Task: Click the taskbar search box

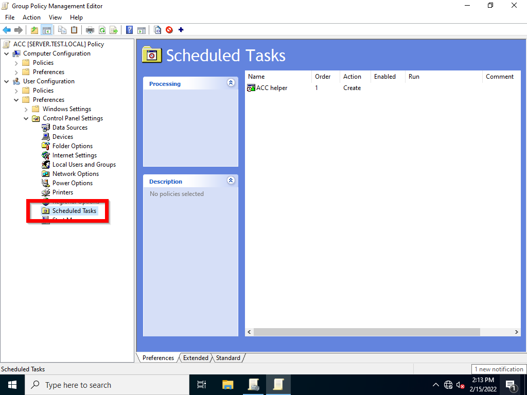Action: coord(107,385)
